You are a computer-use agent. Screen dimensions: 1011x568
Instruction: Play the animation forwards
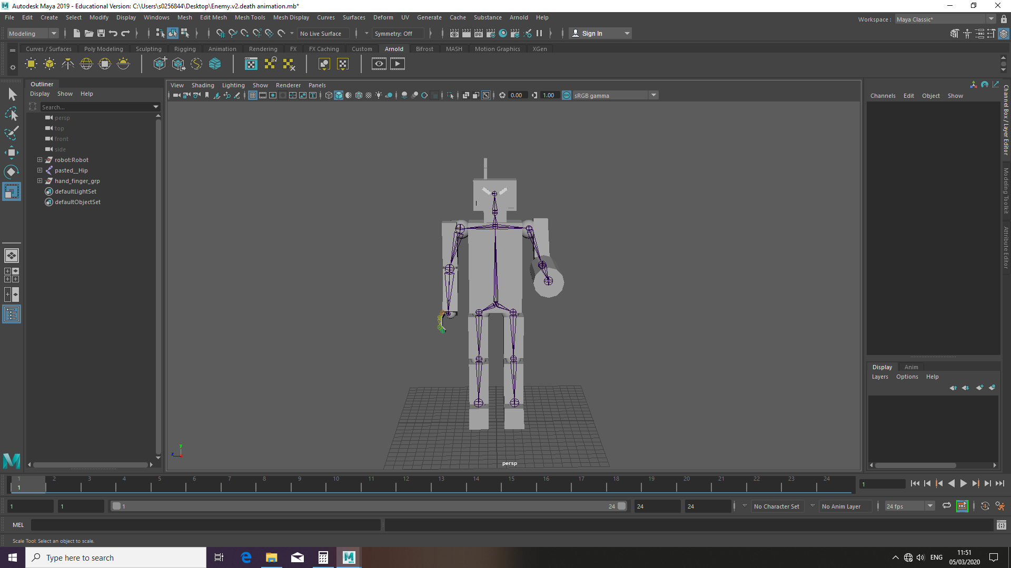pyautogui.click(x=964, y=483)
